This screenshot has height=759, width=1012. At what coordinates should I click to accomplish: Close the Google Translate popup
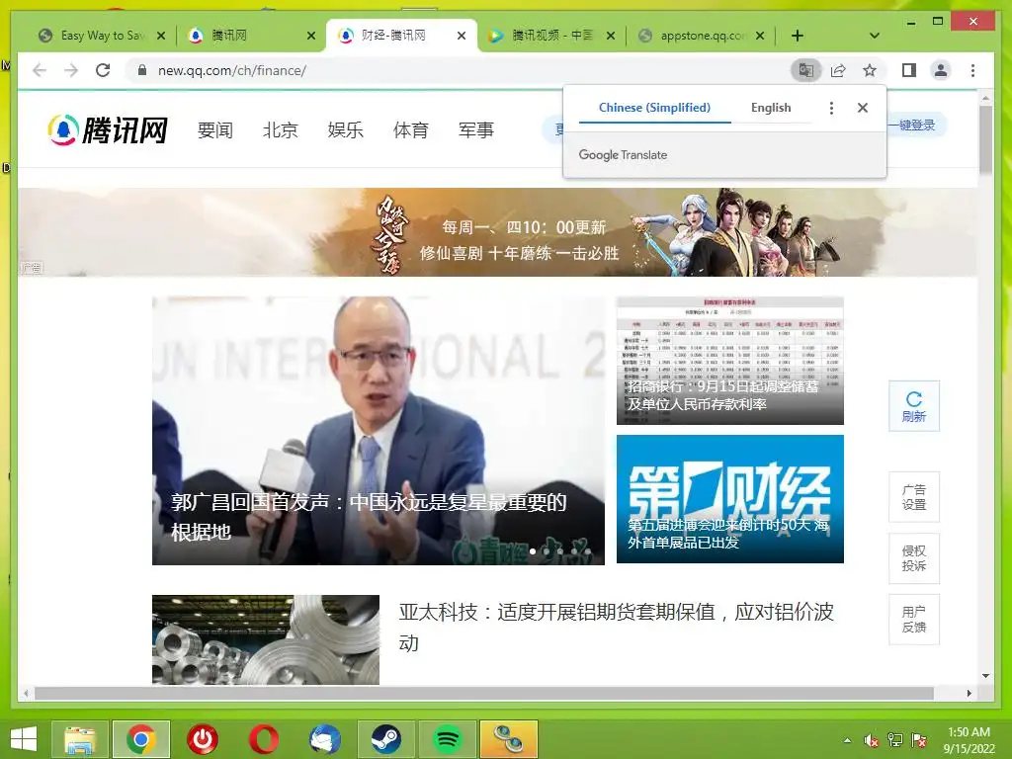tap(862, 108)
